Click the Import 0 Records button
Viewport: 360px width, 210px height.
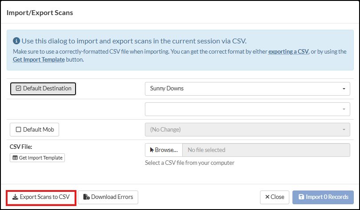coord(323,197)
